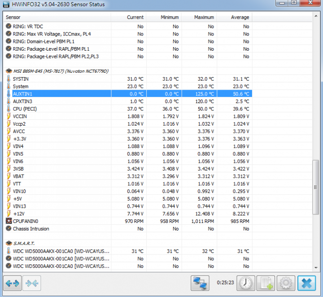The image size is (323, 297).
Task: Click the MSI B85M-E45 motherboard chip icon
Action: 9,71
